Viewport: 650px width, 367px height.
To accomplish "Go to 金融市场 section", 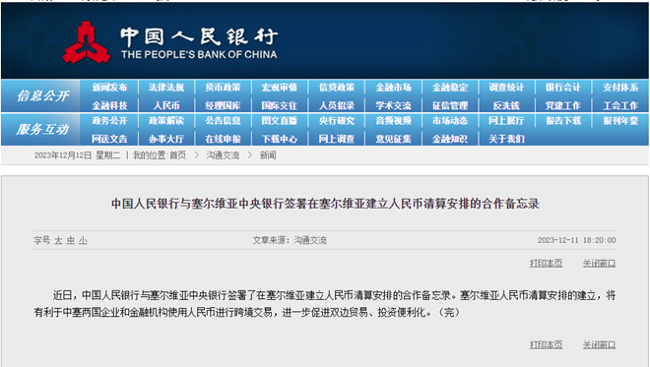I will click(x=393, y=88).
